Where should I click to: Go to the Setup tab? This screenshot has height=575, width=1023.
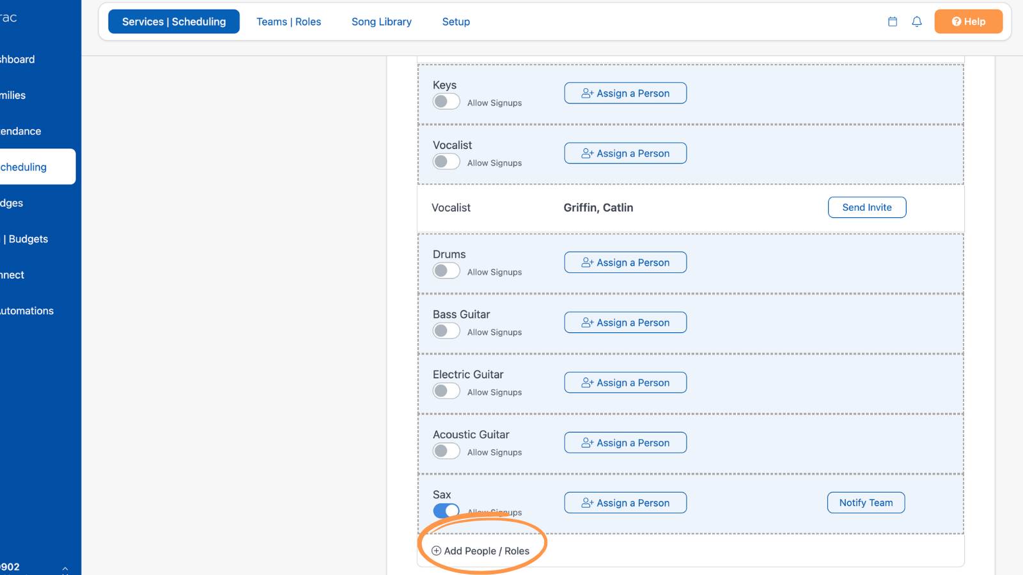click(x=456, y=22)
